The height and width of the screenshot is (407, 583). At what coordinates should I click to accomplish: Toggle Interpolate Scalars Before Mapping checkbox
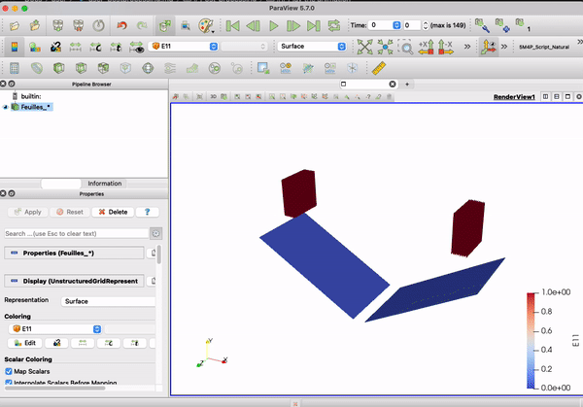coord(9,384)
